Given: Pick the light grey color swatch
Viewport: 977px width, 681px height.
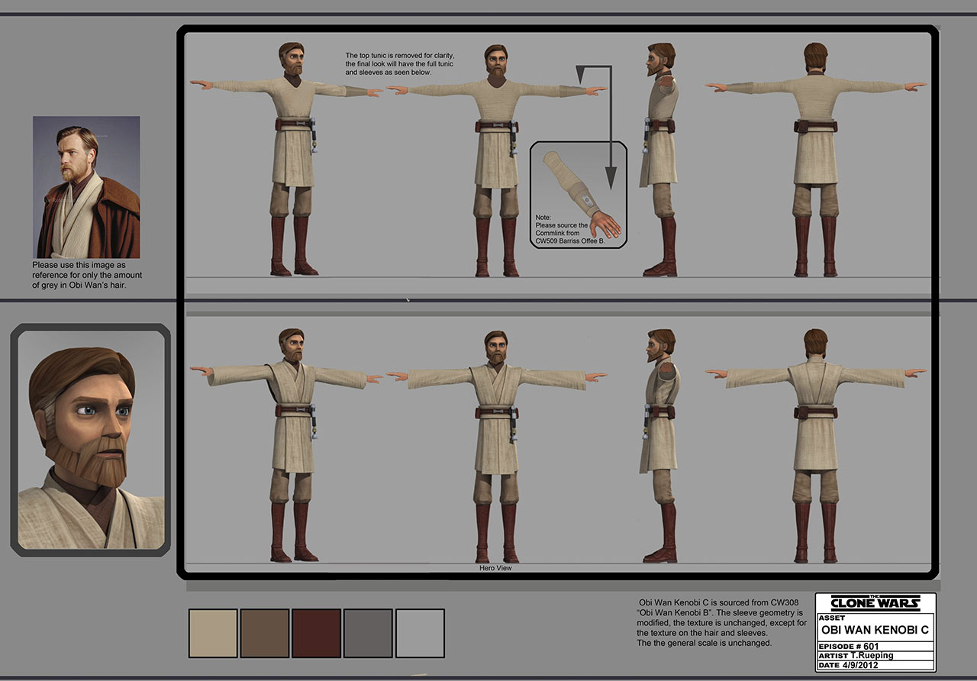Looking at the screenshot, I should click(x=421, y=633).
